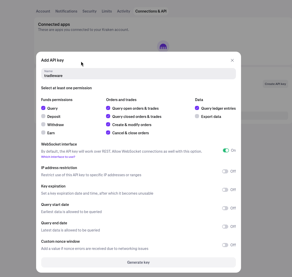
Task: Open the Account tab
Action: click(x=43, y=11)
